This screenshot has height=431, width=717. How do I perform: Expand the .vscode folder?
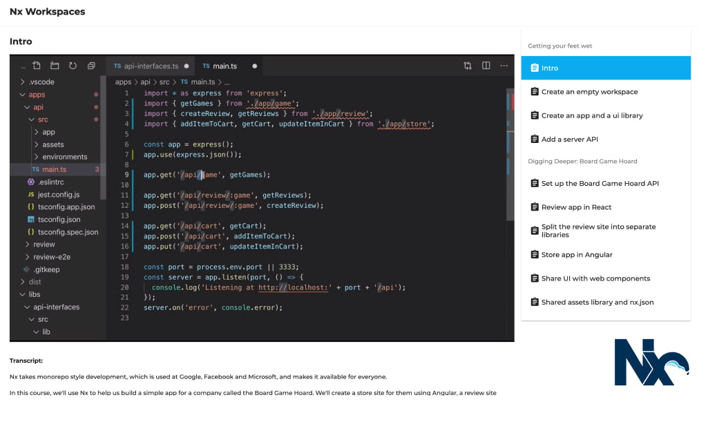click(x=41, y=82)
